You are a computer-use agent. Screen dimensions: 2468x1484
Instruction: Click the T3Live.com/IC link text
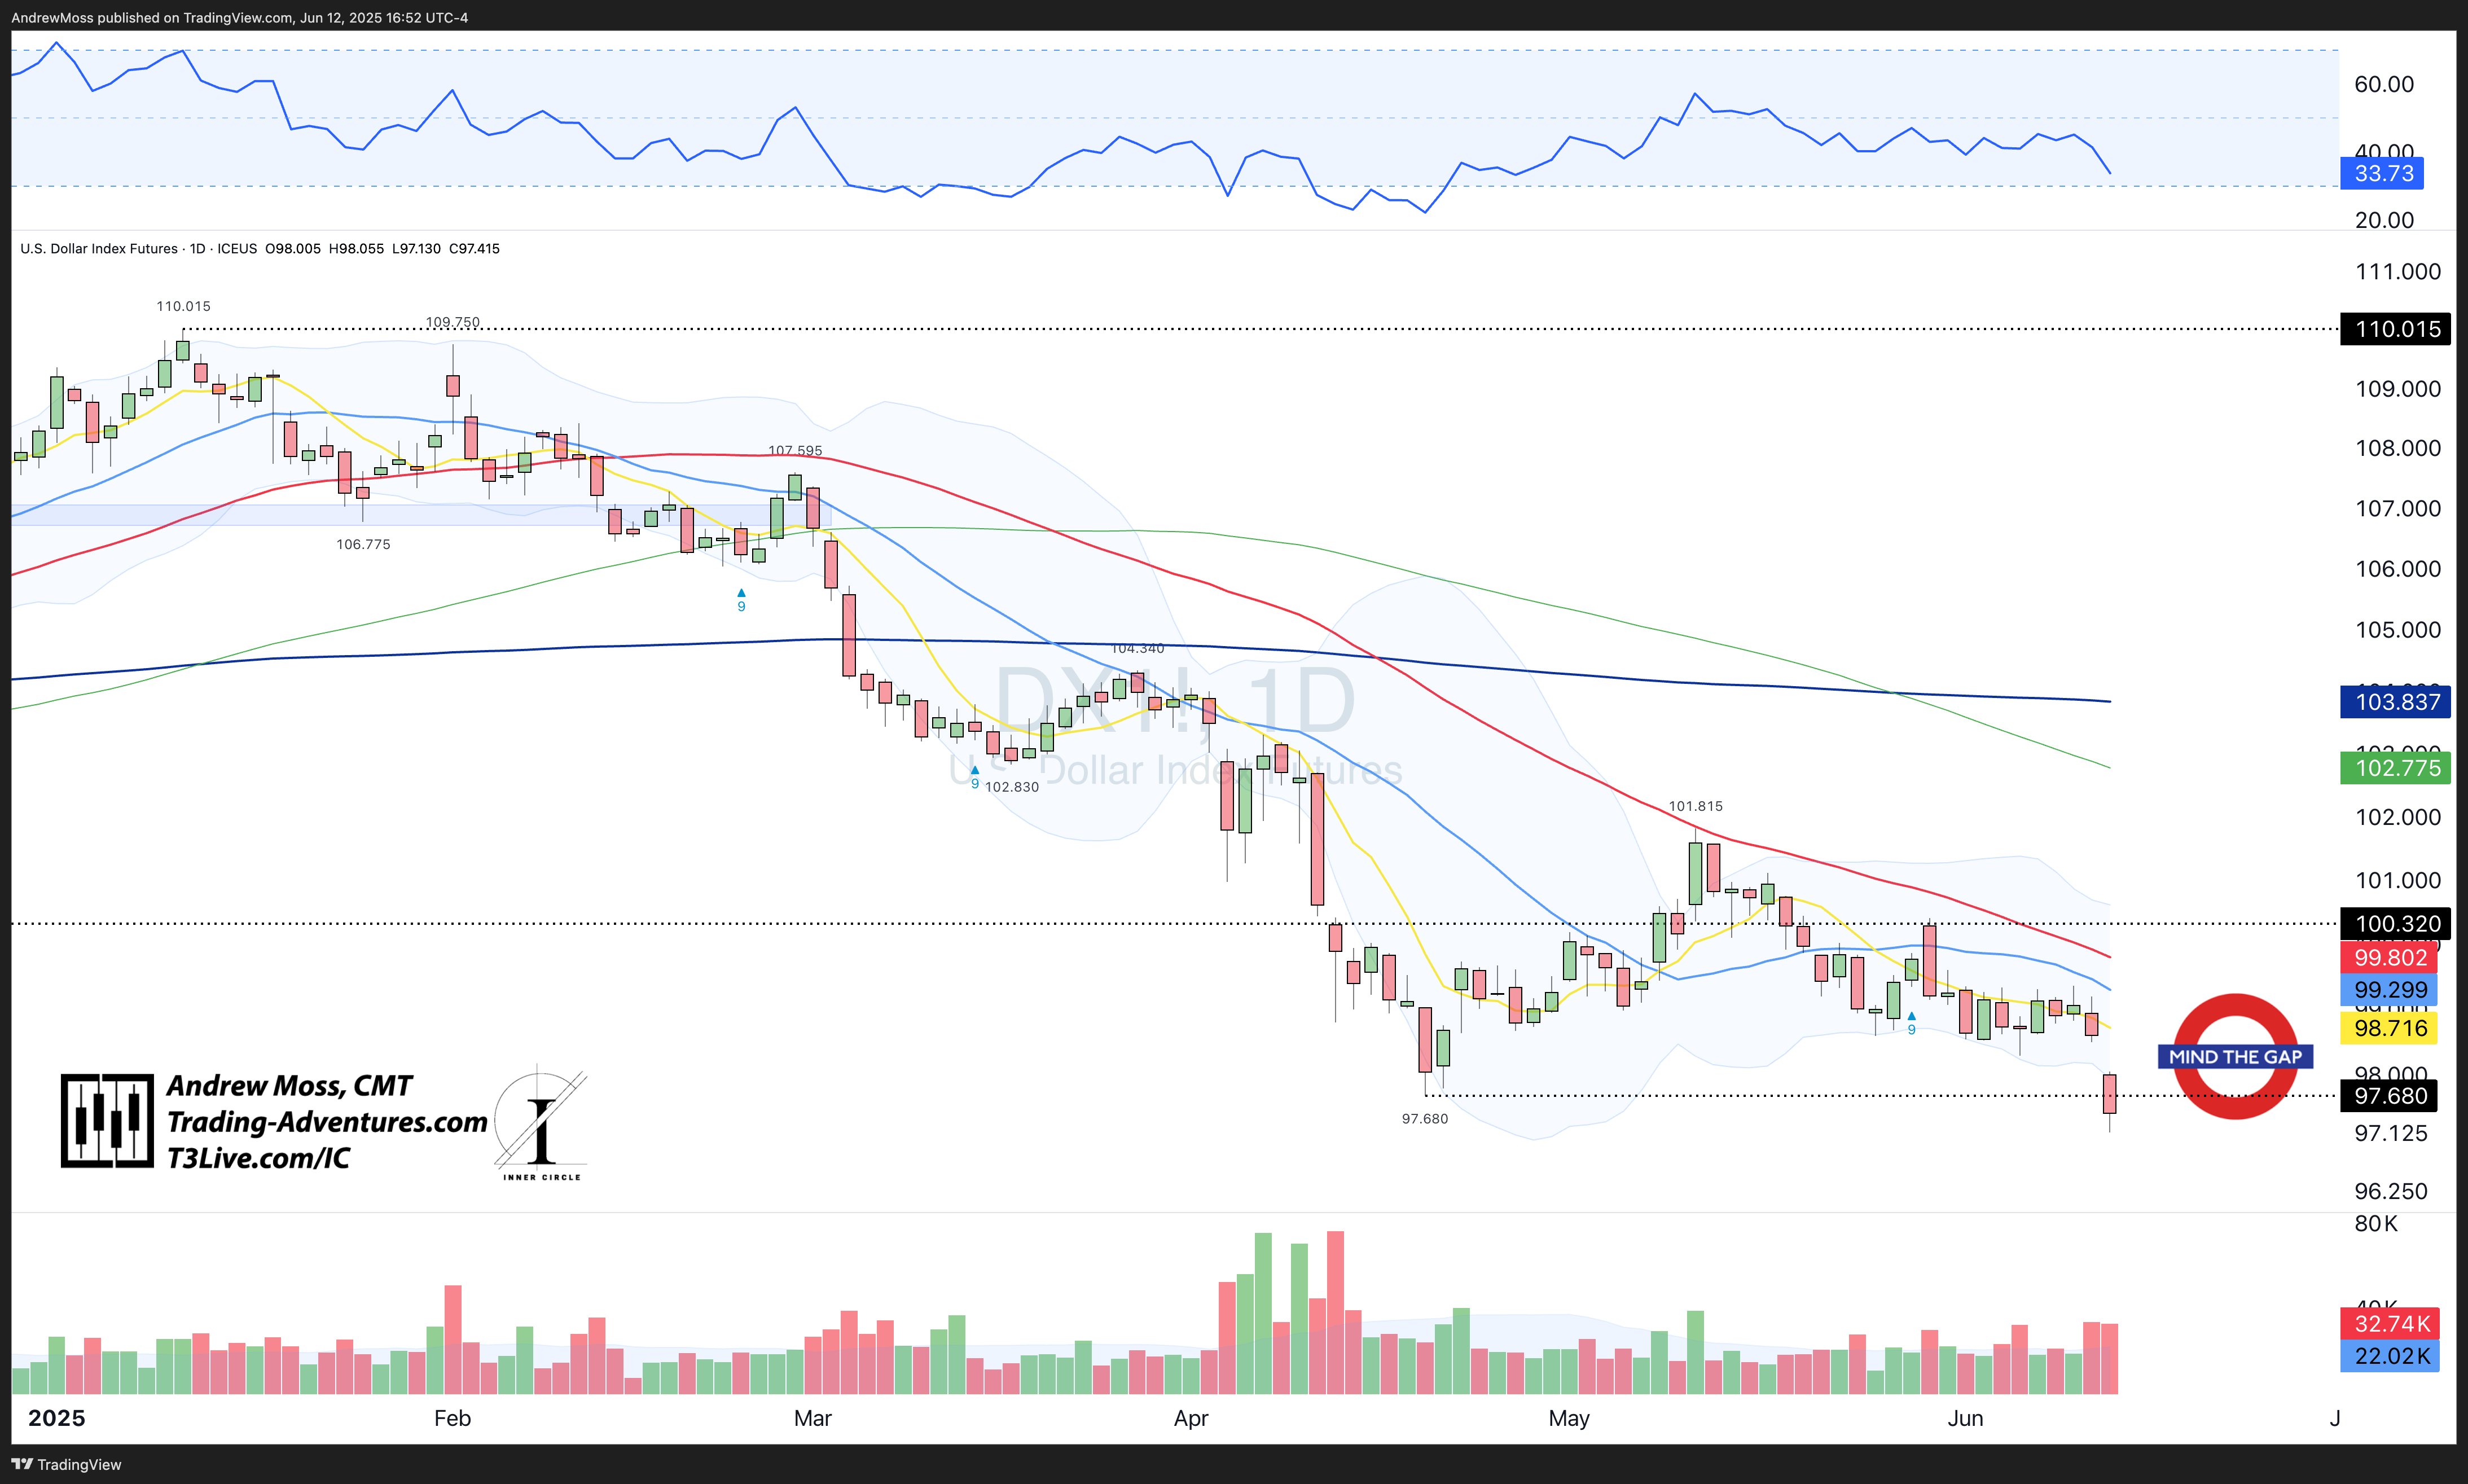258,1158
